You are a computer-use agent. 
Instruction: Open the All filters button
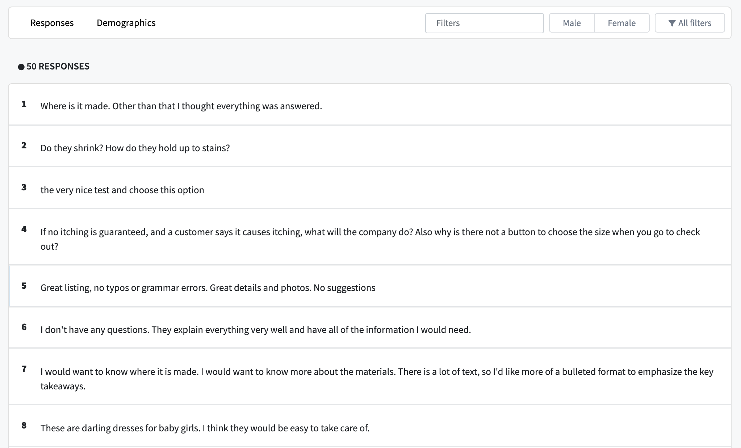pos(690,23)
